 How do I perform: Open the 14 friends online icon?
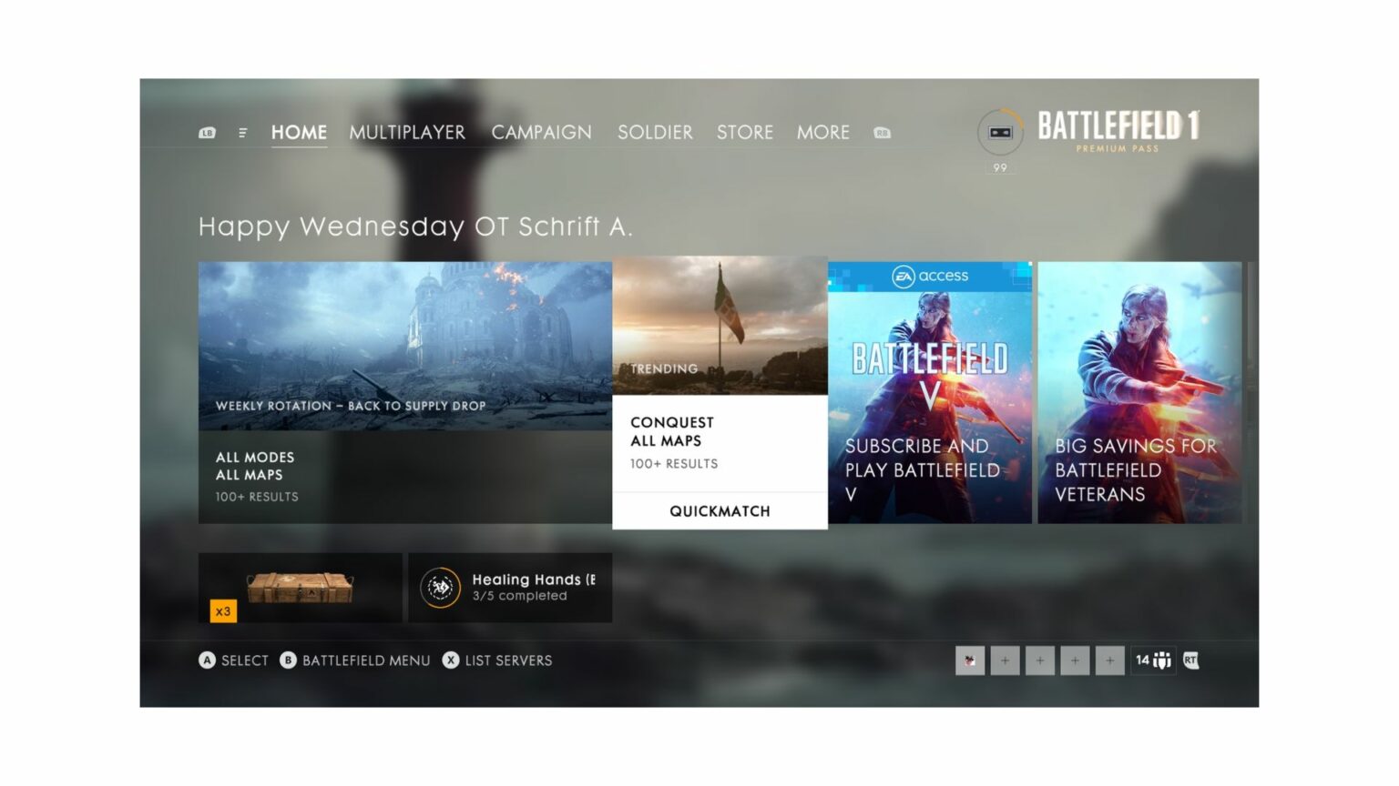(1153, 660)
